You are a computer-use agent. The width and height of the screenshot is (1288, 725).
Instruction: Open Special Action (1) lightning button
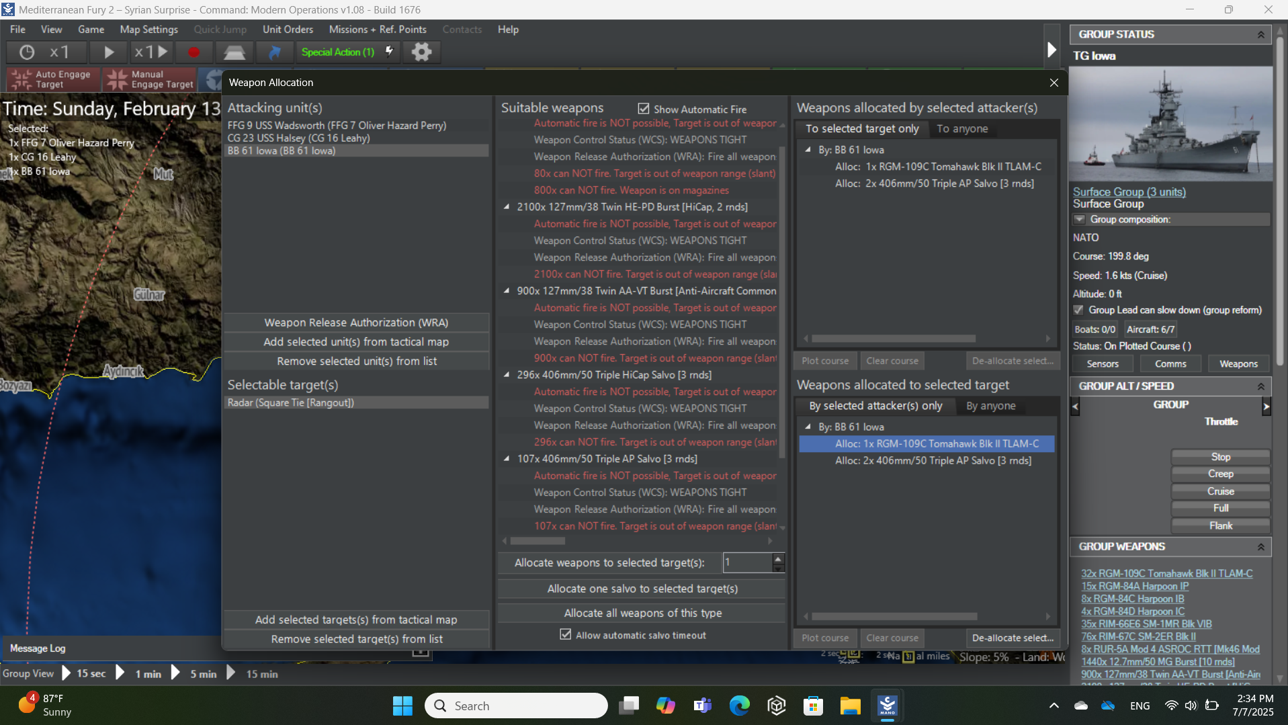click(x=348, y=52)
